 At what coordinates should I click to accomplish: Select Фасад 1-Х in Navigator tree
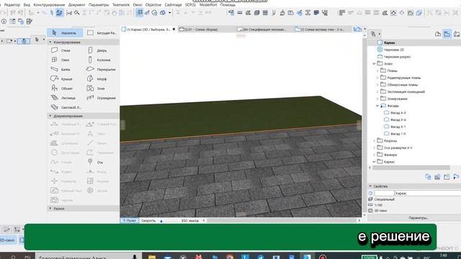(x=398, y=134)
